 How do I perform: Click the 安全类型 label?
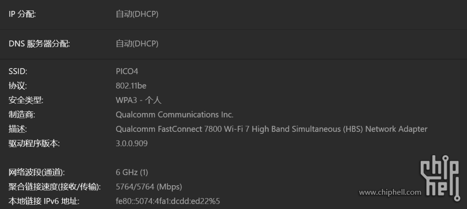26,100
